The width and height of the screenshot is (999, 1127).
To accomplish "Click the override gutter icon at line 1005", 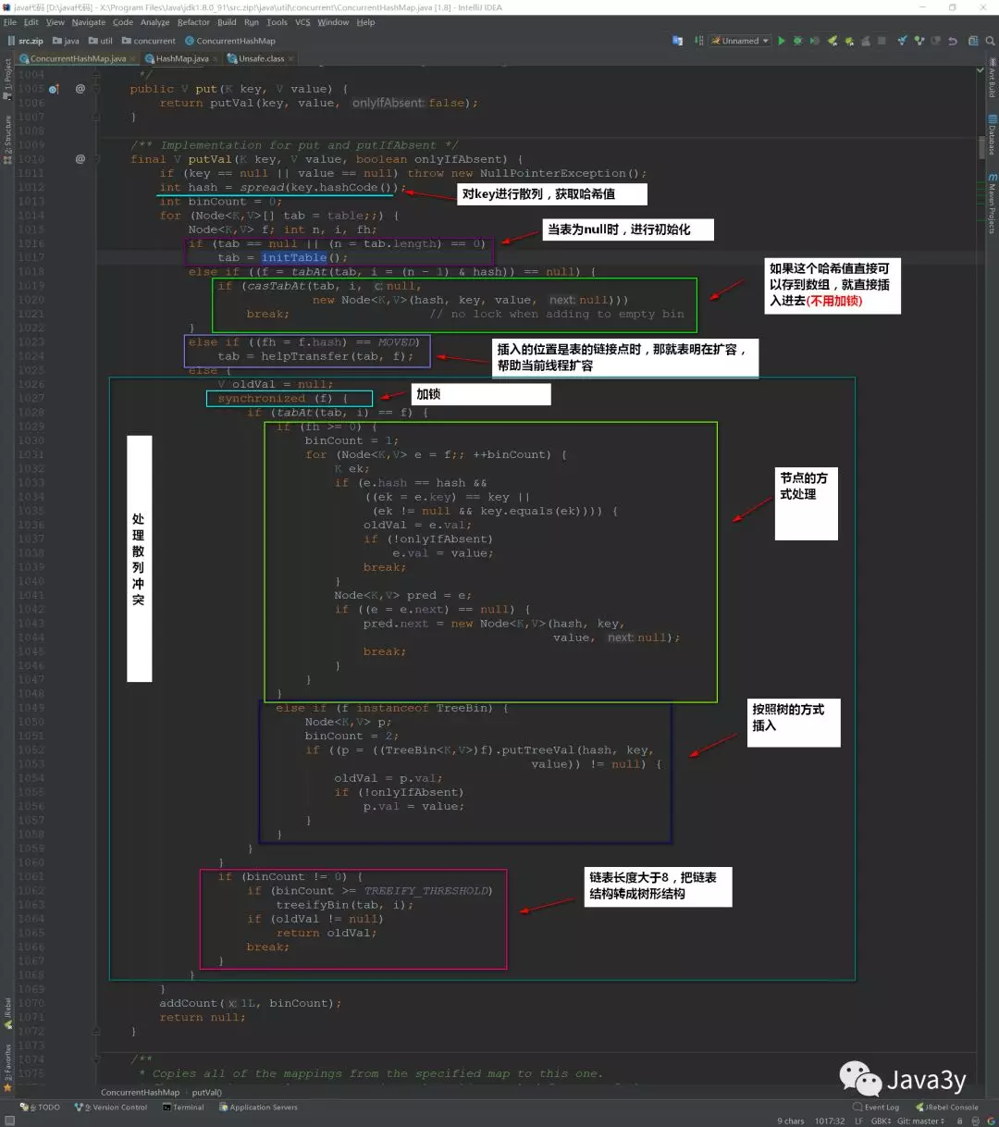I will pyautogui.click(x=54, y=89).
